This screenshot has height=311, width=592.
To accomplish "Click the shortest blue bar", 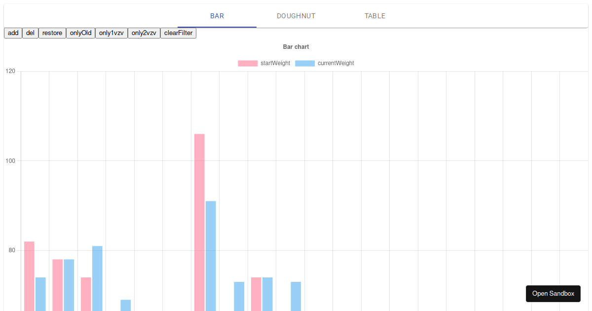I will 126,305.
